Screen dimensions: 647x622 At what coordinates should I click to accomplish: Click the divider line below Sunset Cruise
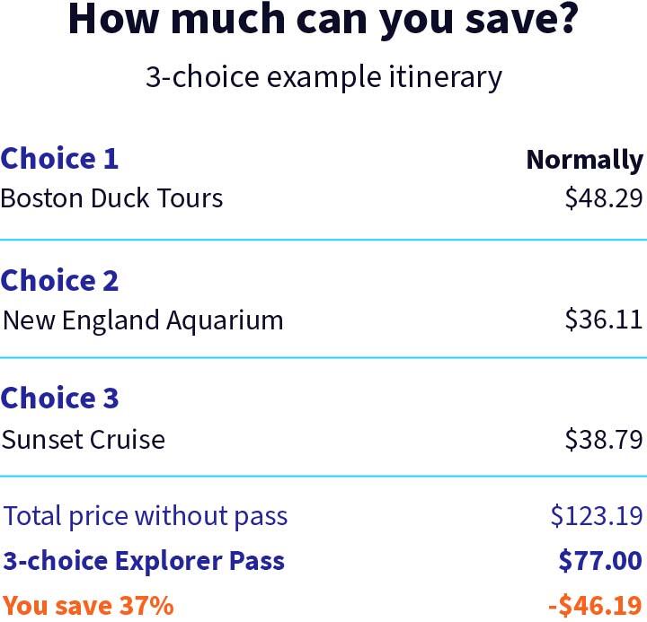click(x=323, y=476)
